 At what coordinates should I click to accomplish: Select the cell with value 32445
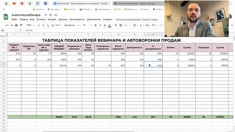coord(59,64)
